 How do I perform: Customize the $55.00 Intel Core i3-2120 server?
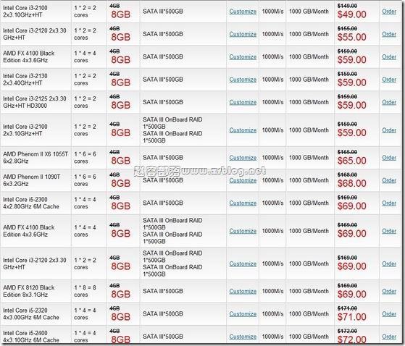click(x=243, y=34)
